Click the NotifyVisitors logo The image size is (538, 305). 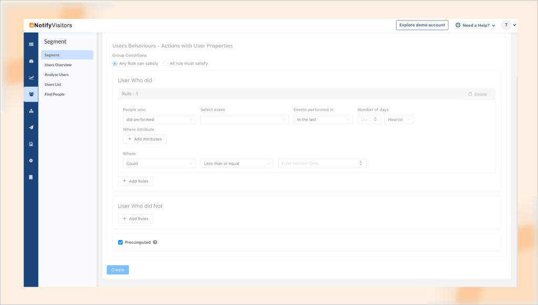point(51,25)
